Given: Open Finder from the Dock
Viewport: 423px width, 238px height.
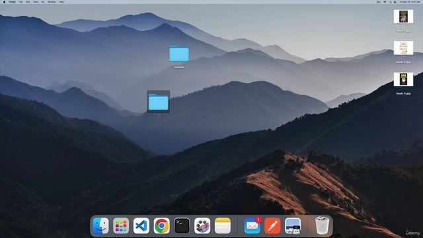Looking at the screenshot, I should tap(100, 225).
